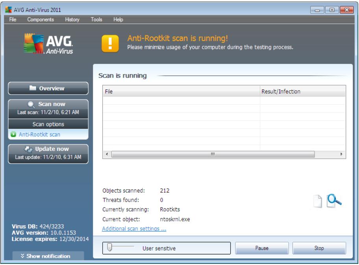Click the blank document icon beside the magnifier
Image resolution: width=359 pixels, height=265 pixels.
[x=318, y=201]
